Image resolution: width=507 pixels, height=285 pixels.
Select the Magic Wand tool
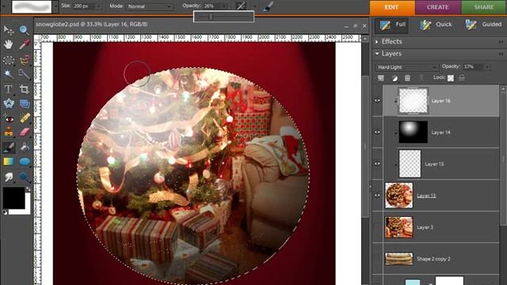[9, 74]
